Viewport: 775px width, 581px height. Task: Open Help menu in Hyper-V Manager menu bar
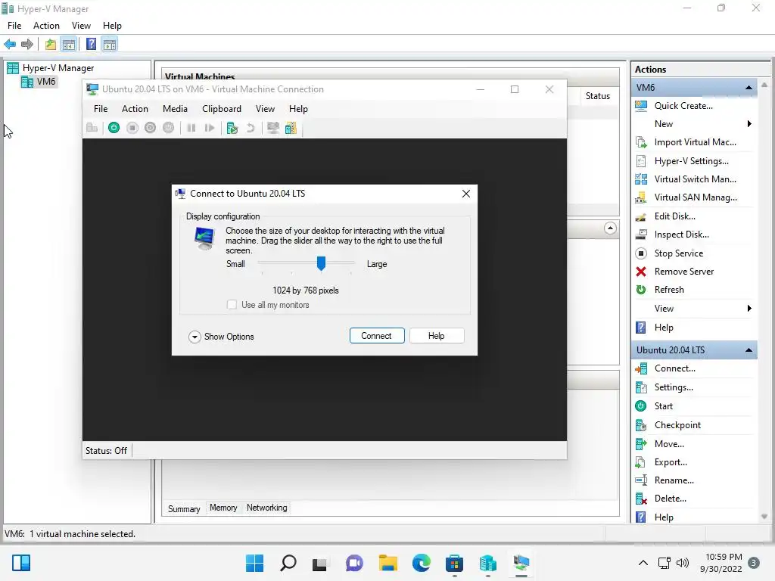pyautogui.click(x=112, y=26)
